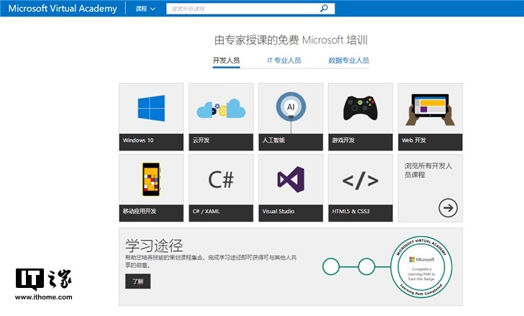
Task: Click the magnifier search icon
Action: pos(324,9)
